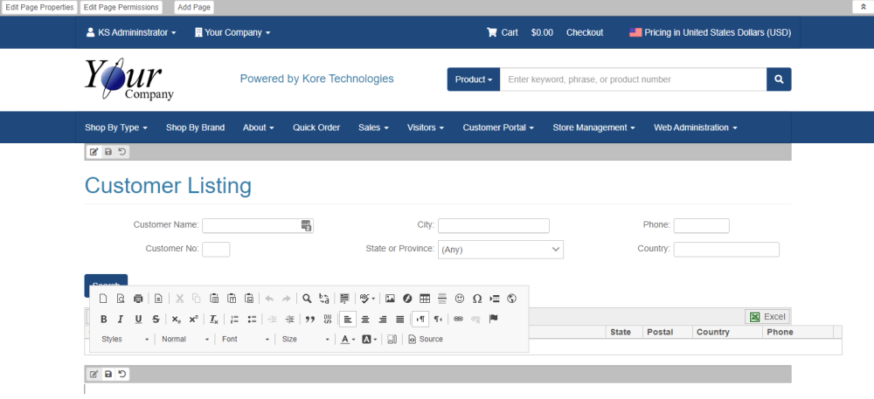Open the text color picker
Screen dimensions: 874x399
point(347,339)
